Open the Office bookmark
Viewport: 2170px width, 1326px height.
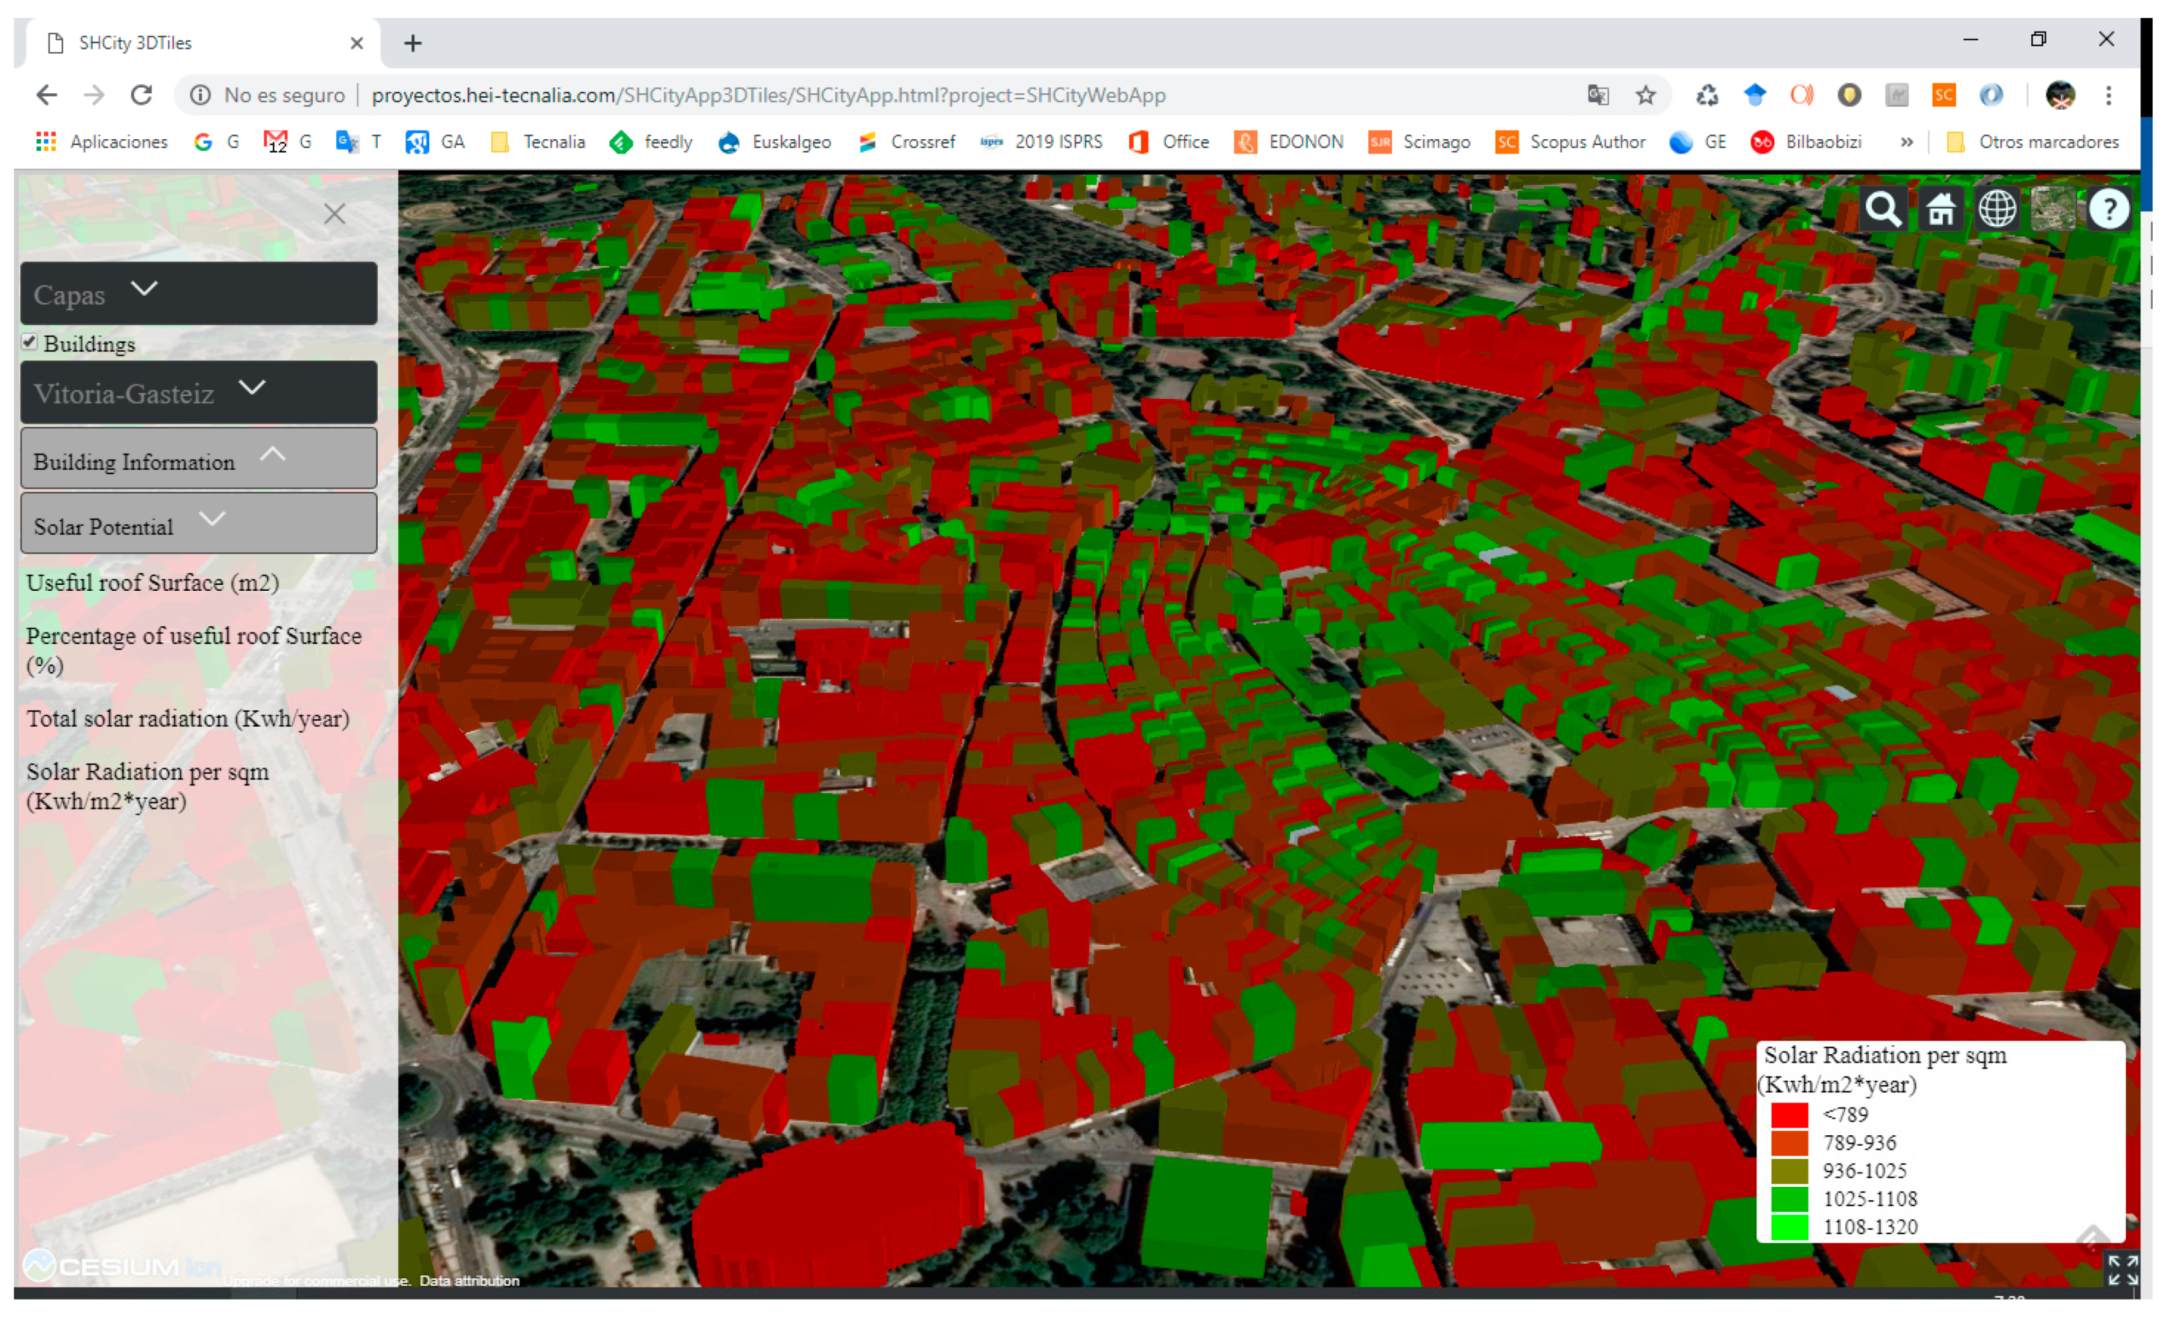[1168, 142]
